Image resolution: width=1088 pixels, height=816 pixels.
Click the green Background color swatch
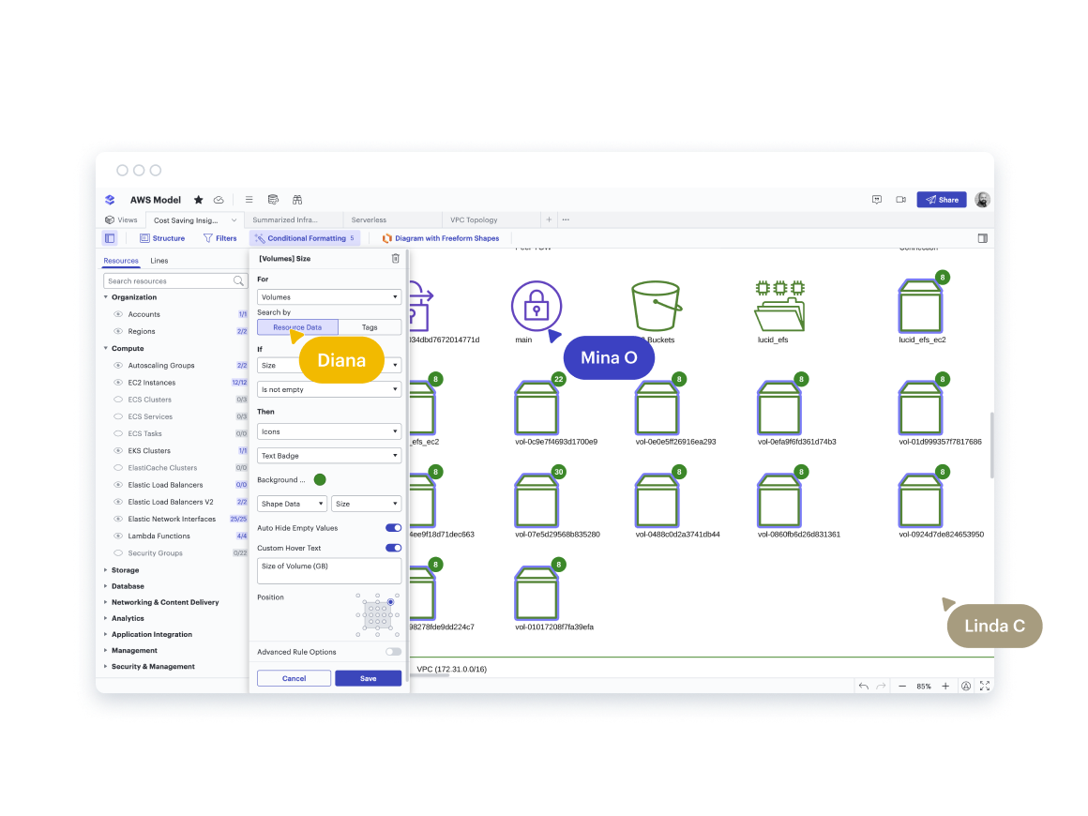(319, 479)
